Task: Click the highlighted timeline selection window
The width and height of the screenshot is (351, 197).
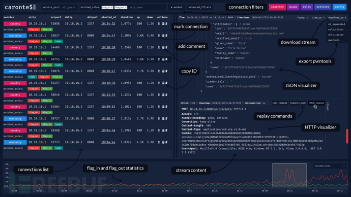Action: coord(289,175)
